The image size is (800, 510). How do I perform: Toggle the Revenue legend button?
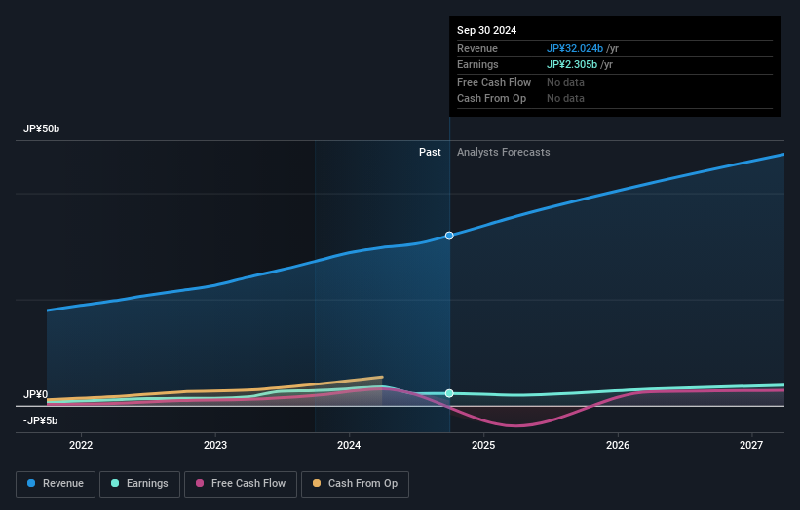click(x=56, y=484)
